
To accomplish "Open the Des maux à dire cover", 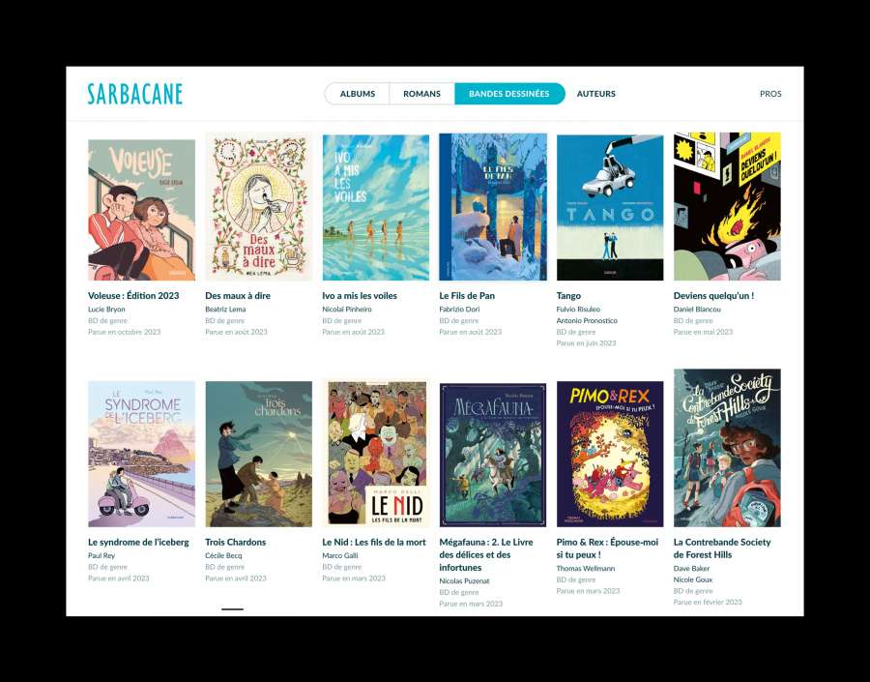I will (x=258, y=207).
